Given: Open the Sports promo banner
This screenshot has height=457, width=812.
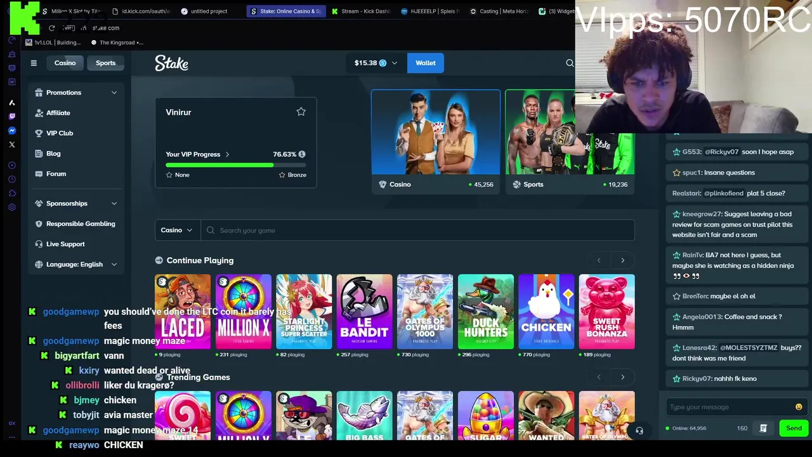Looking at the screenshot, I should (570, 142).
